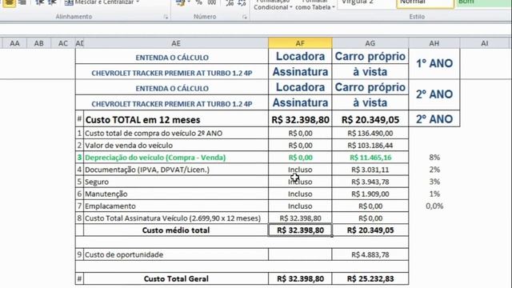This screenshot has height=288, width=512.
Task: Click the Custo médio total label
Action: tap(176, 230)
